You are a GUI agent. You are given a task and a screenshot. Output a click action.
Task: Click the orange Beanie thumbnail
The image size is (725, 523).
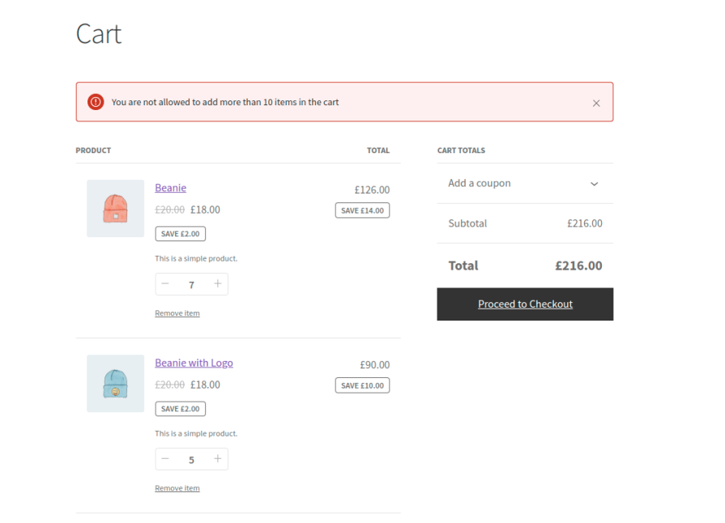tap(115, 208)
